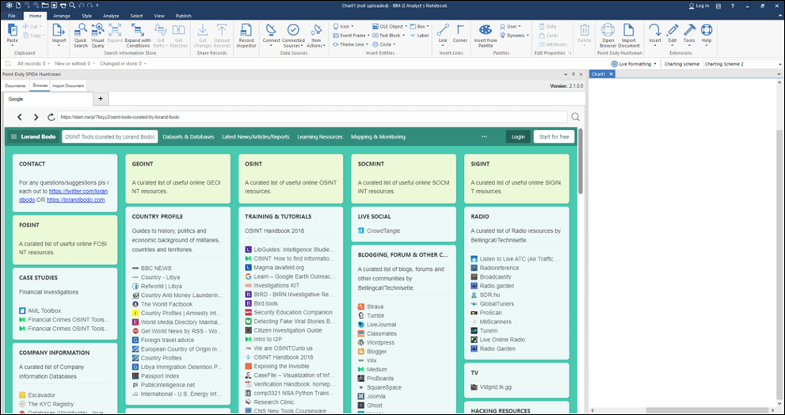This screenshot has height=415, width=785.
Task: Click Log In in the title bar
Action: [699, 6]
